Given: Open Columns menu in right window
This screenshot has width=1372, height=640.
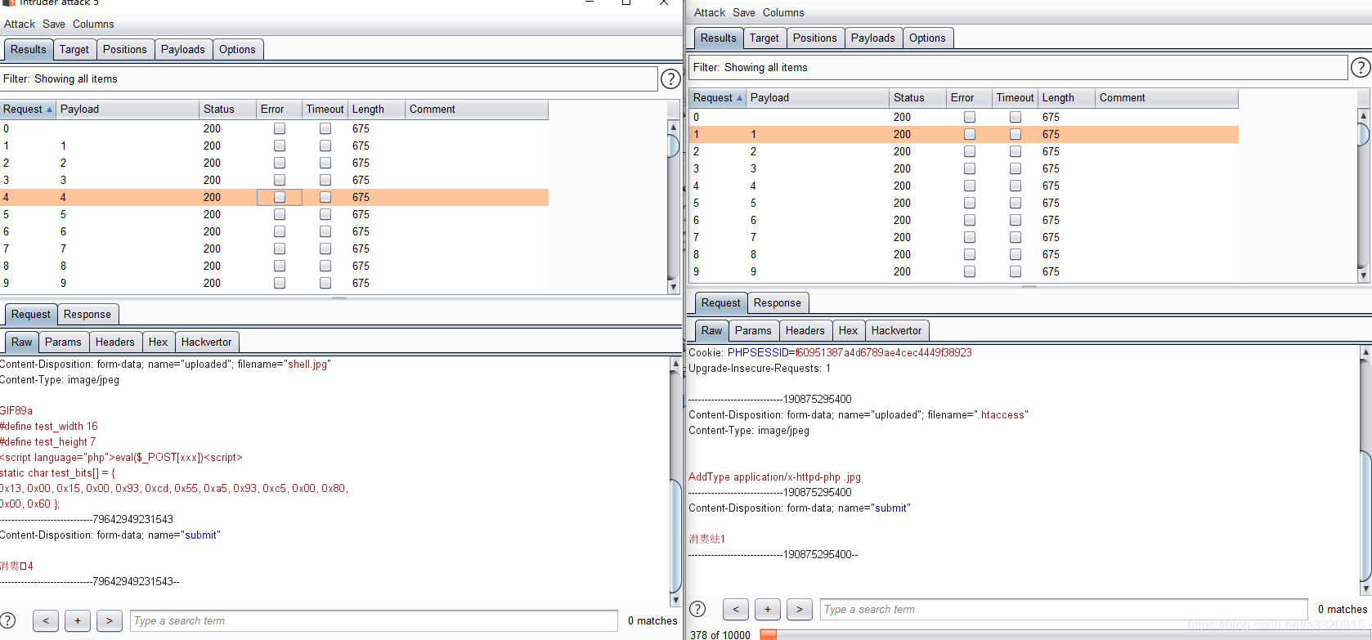Looking at the screenshot, I should point(783,12).
